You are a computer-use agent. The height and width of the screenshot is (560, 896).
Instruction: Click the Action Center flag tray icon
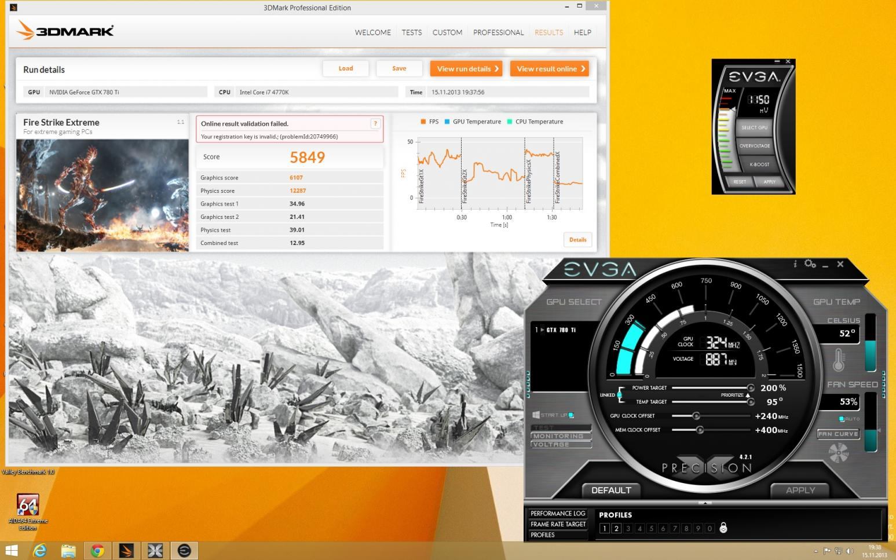point(827,551)
